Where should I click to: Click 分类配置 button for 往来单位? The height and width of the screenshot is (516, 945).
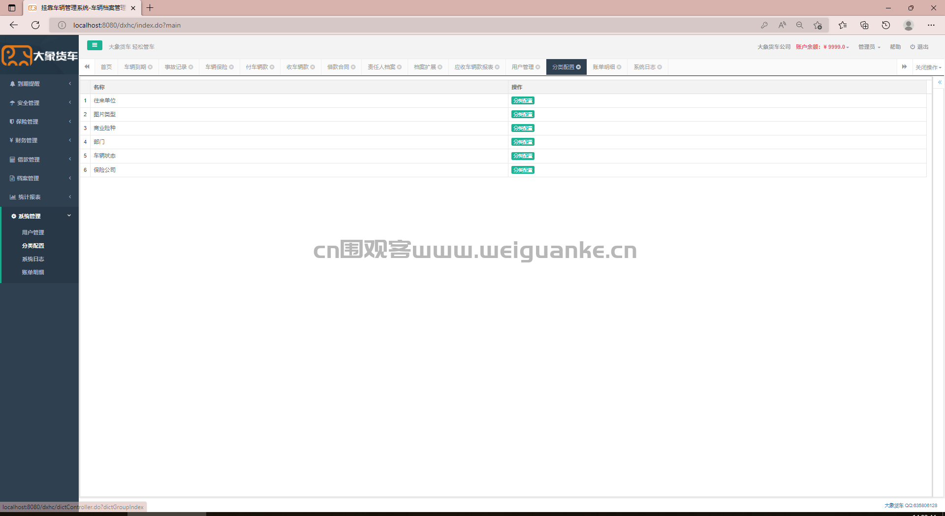pyautogui.click(x=523, y=100)
